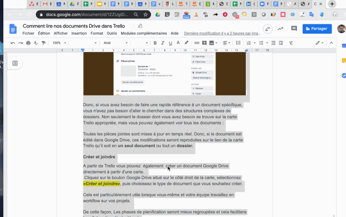This screenshot has height=217, width=346.
Task: Open the paragraph style dropdown
Action: (83, 43)
